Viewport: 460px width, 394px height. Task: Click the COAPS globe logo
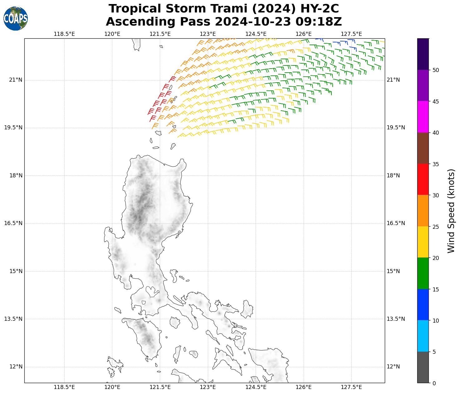[x=16, y=18]
